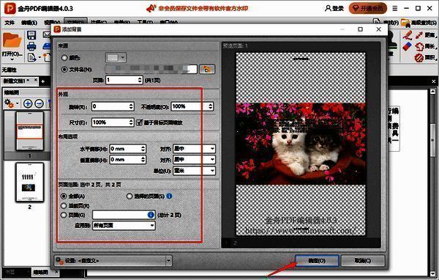Click the background color swatch
Screen dimensions: 439x280
pyautogui.click(x=113, y=58)
